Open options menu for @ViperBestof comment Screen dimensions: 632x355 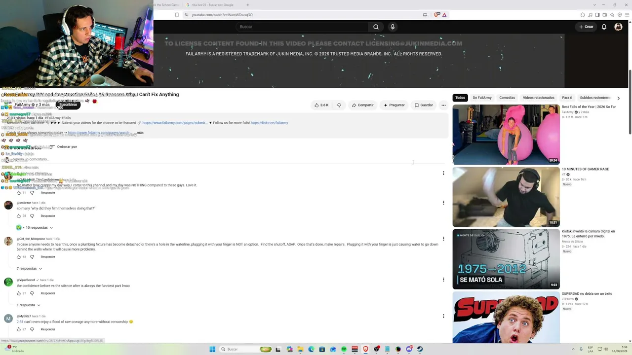coord(443,280)
